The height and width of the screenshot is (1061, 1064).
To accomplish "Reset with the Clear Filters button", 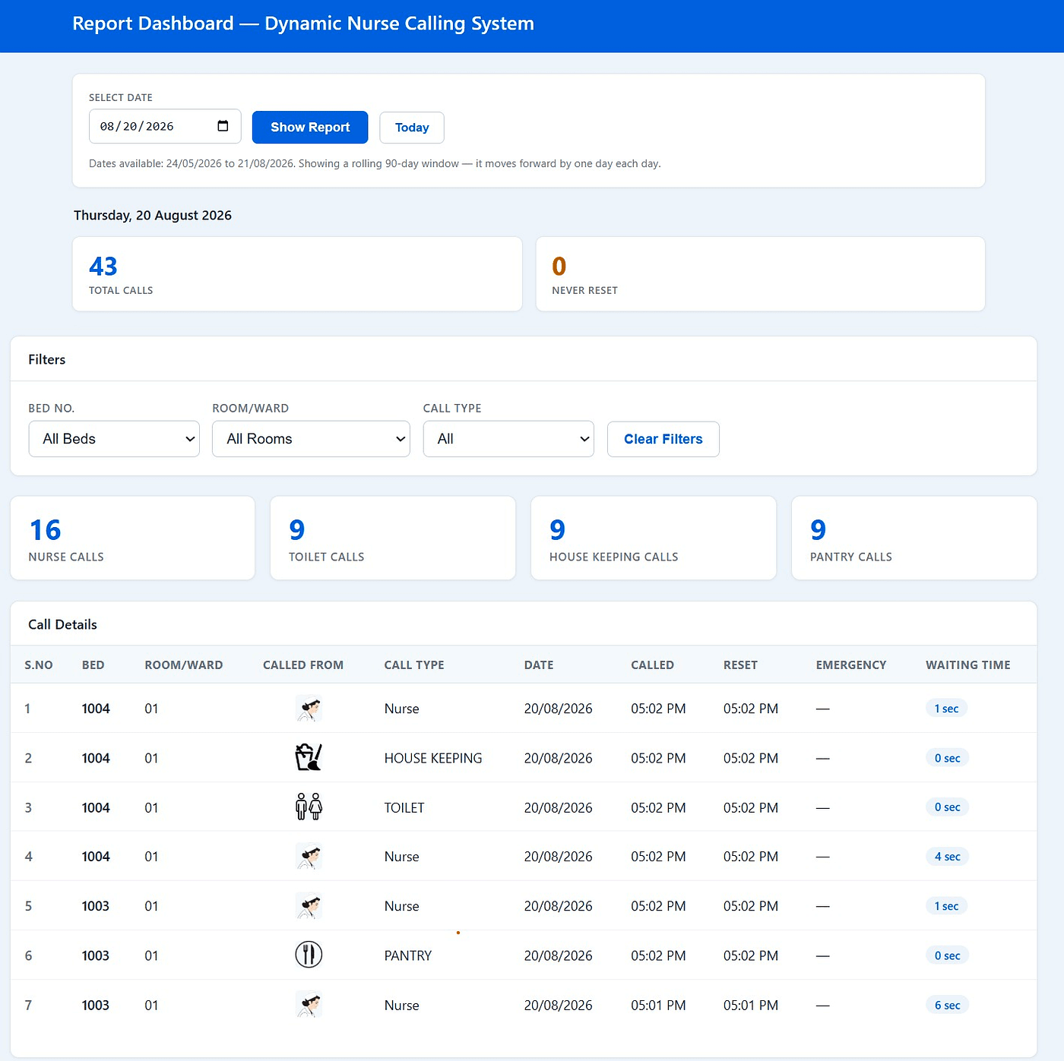I will (663, 439).
